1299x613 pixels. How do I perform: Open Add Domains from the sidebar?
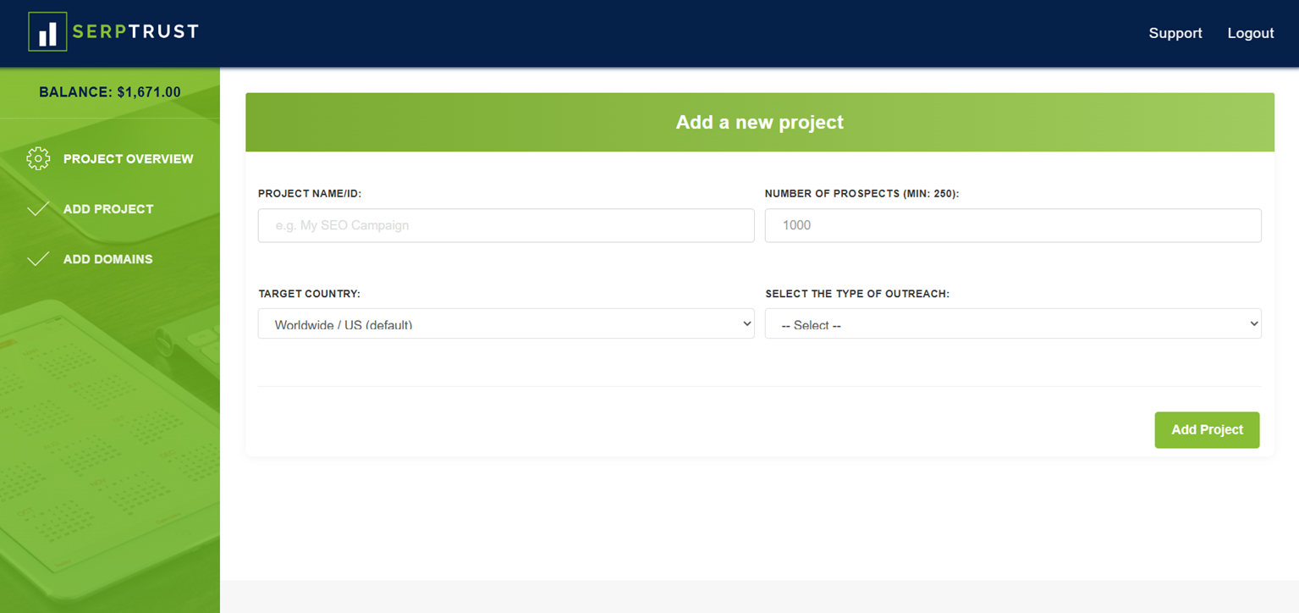click(105, 258)
